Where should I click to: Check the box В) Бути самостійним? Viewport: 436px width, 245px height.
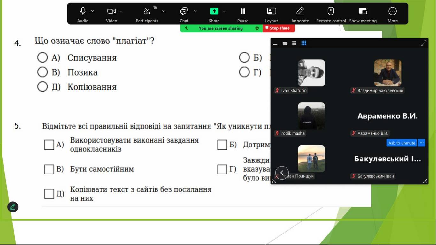click(49, 169)
